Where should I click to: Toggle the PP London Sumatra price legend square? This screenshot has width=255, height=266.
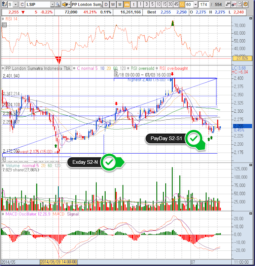point(3,68)
